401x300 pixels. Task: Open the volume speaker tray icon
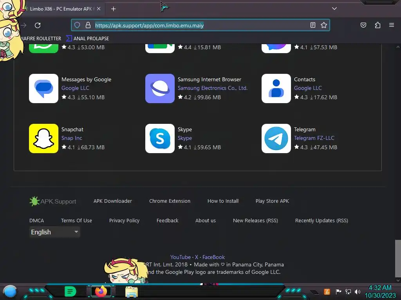358,291
